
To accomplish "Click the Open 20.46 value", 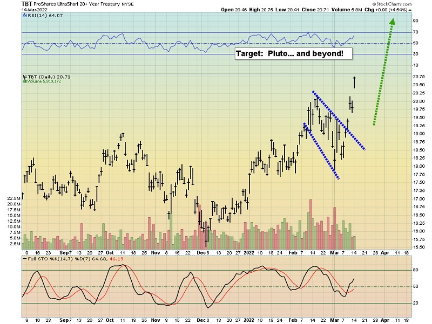I will tap(234, 10).
